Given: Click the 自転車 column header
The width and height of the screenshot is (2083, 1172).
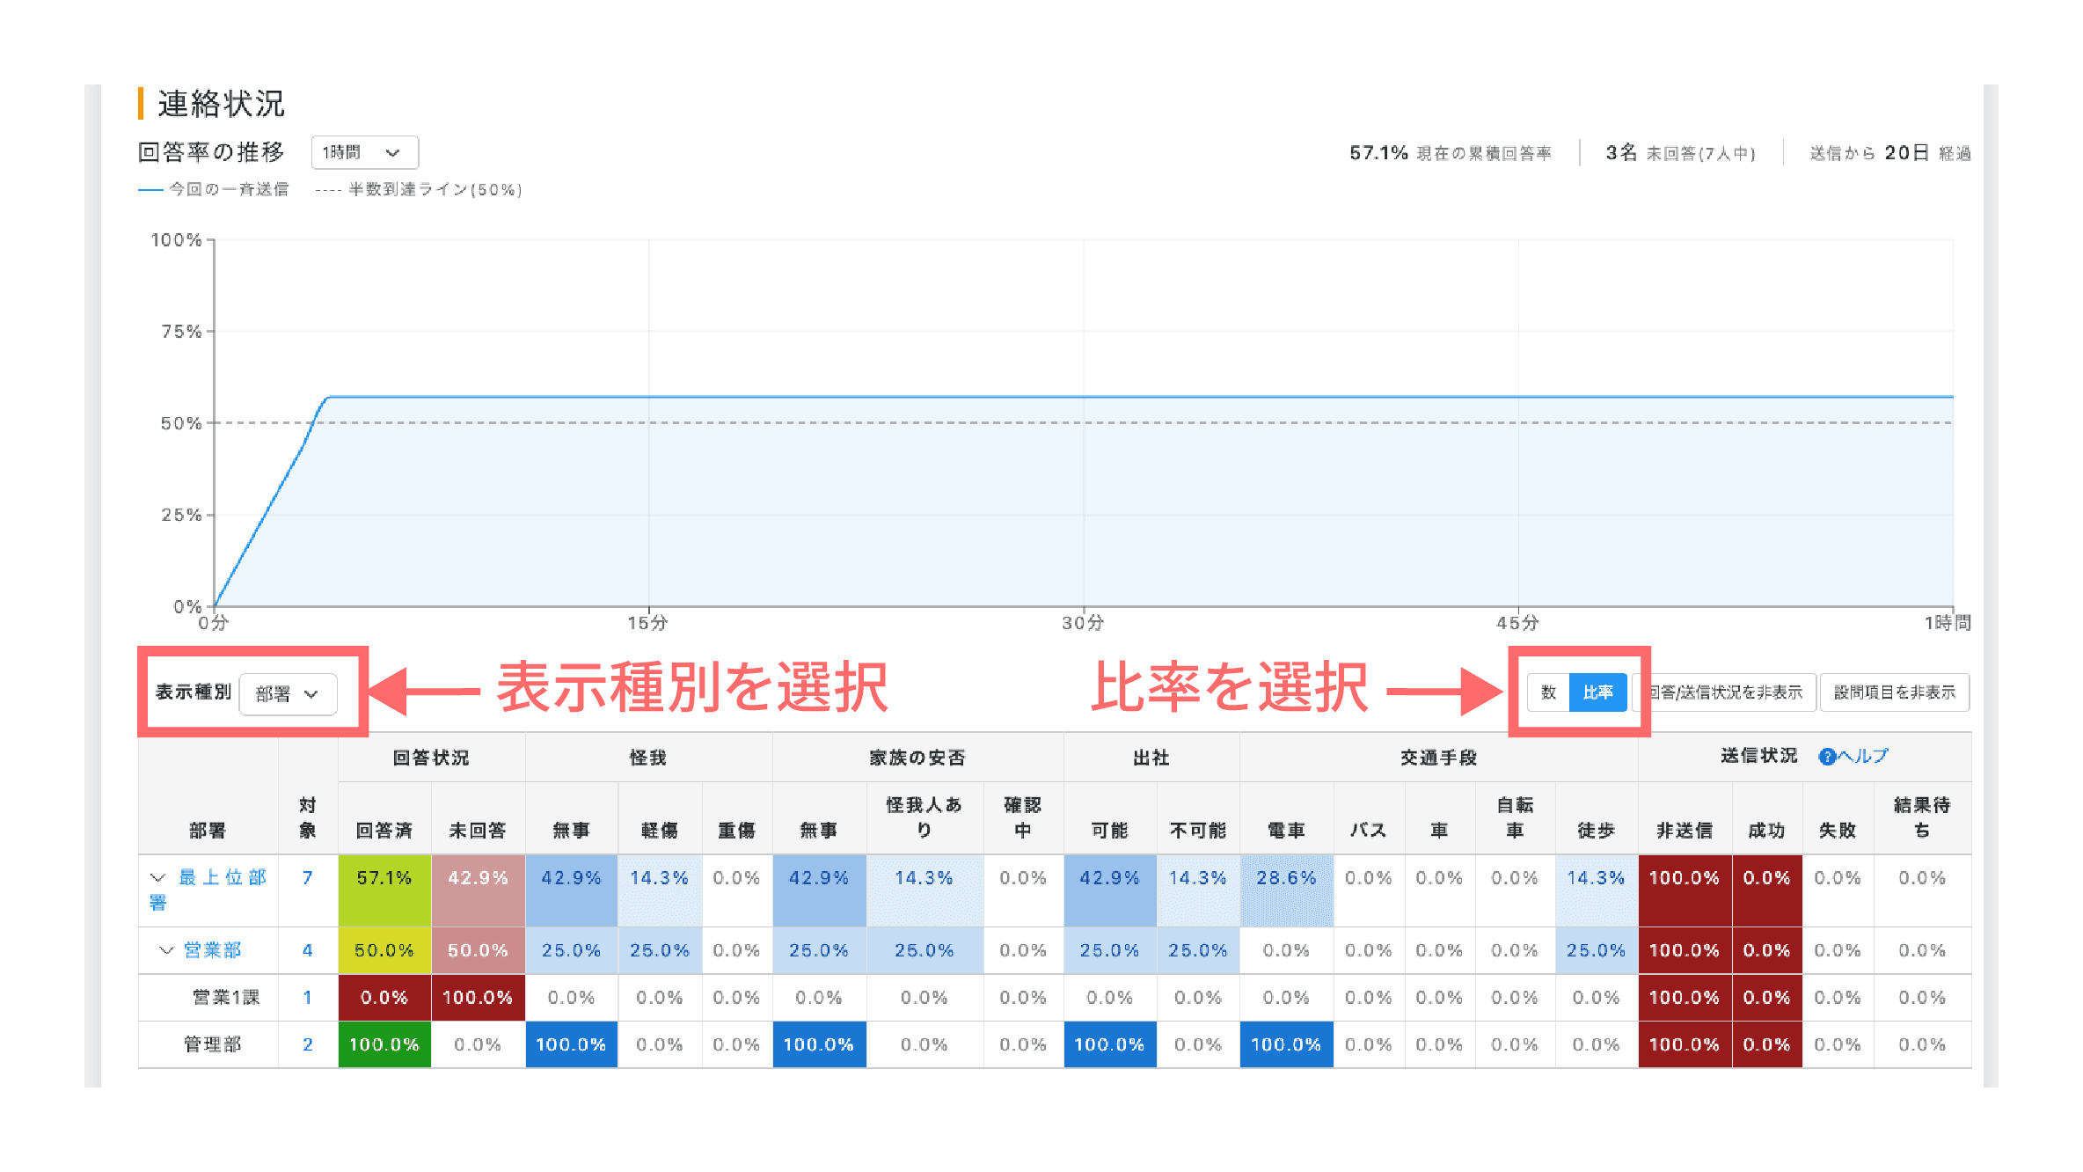Looking at the screenshot, I should 1515,817.
